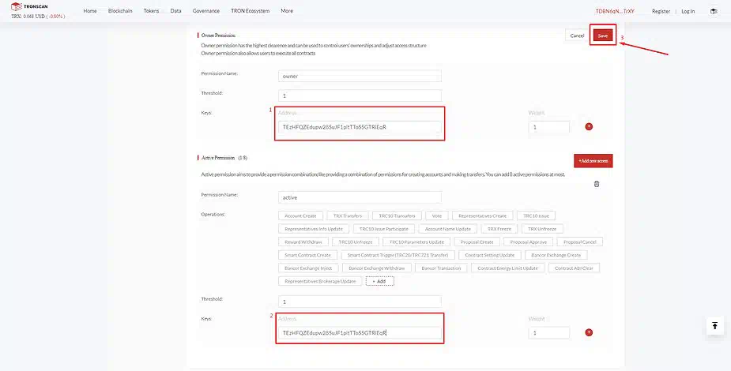
Task: Select the Bancor Transaction operation tag
Action: coord(441,268)
